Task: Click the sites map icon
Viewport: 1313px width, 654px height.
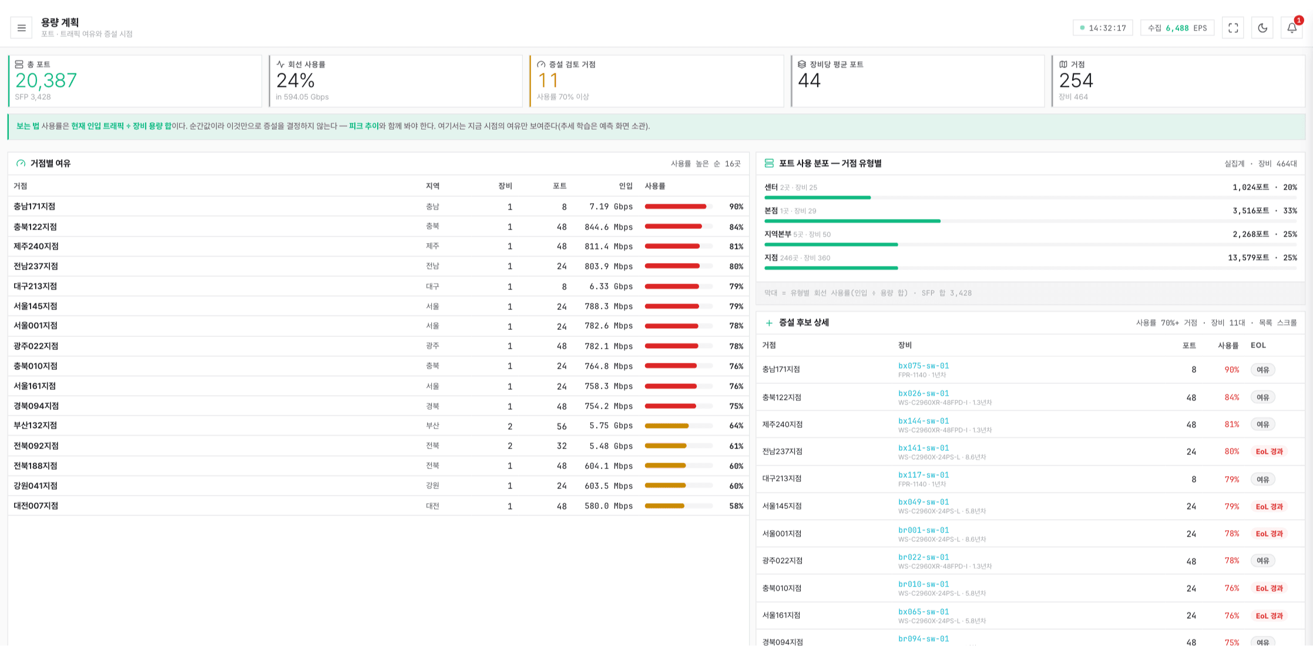Action: (x=1063, y=65)
